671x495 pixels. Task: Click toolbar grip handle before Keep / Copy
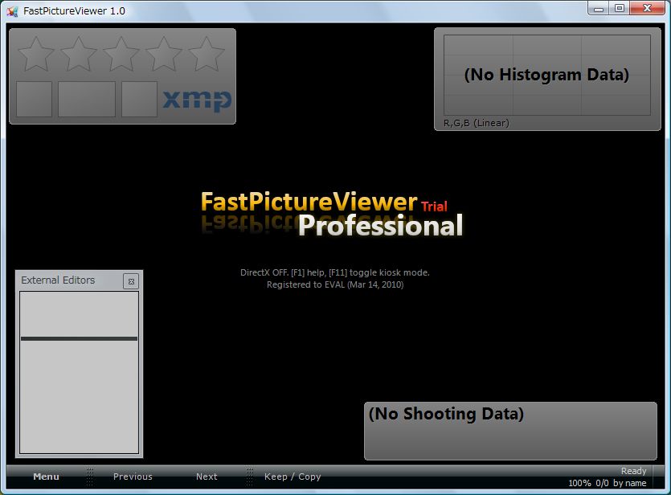(249, 477)
